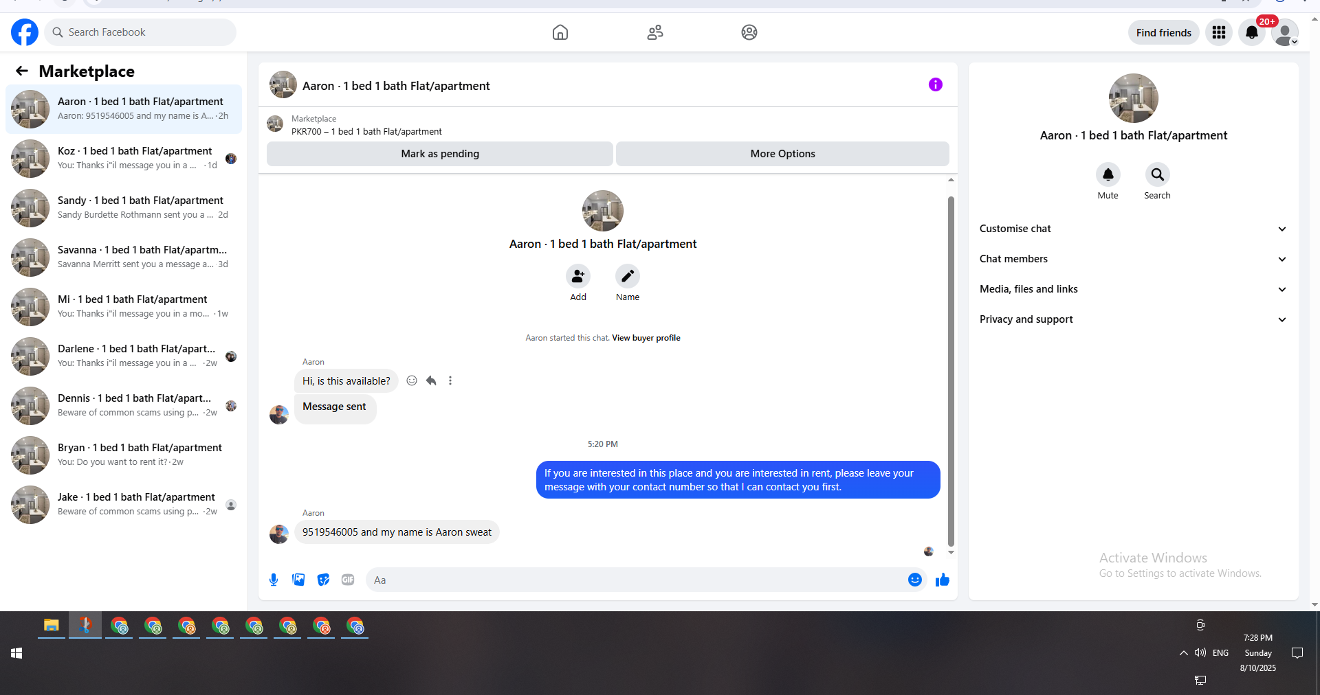Open the Groups icon in top navigation
This screenshot has height=695, width=1320.
pos(749,32)
